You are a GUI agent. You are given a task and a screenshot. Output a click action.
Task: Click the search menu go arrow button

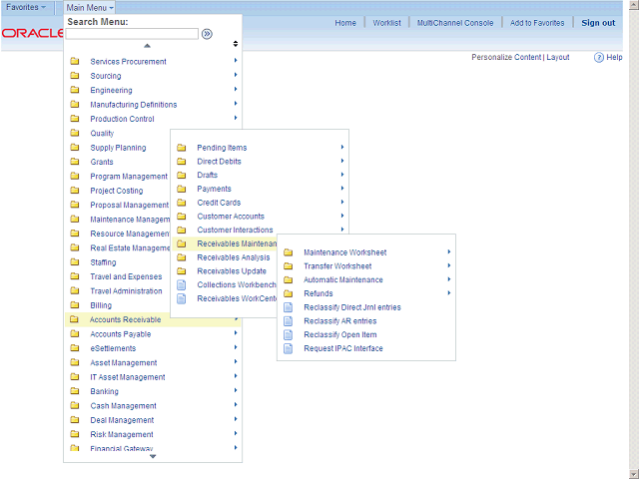coord(207,34)
